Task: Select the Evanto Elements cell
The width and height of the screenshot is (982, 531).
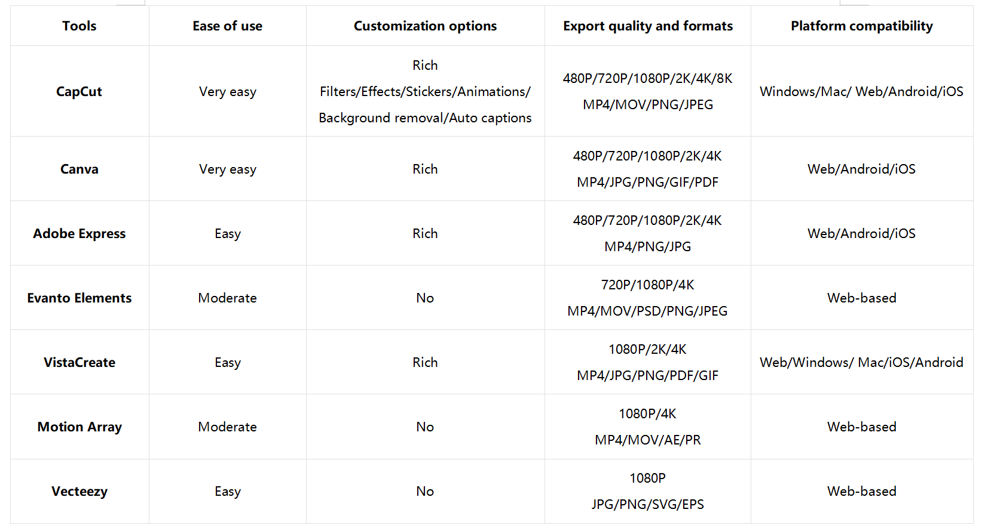Action: 79,298
